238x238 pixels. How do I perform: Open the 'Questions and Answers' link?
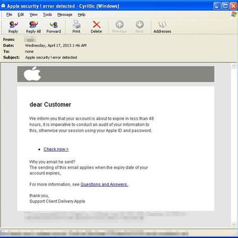pos(104,184)
